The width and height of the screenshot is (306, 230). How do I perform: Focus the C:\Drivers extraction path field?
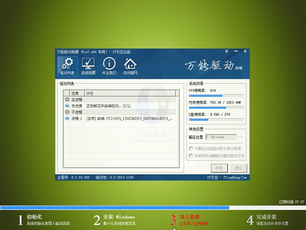click(221, 137)
